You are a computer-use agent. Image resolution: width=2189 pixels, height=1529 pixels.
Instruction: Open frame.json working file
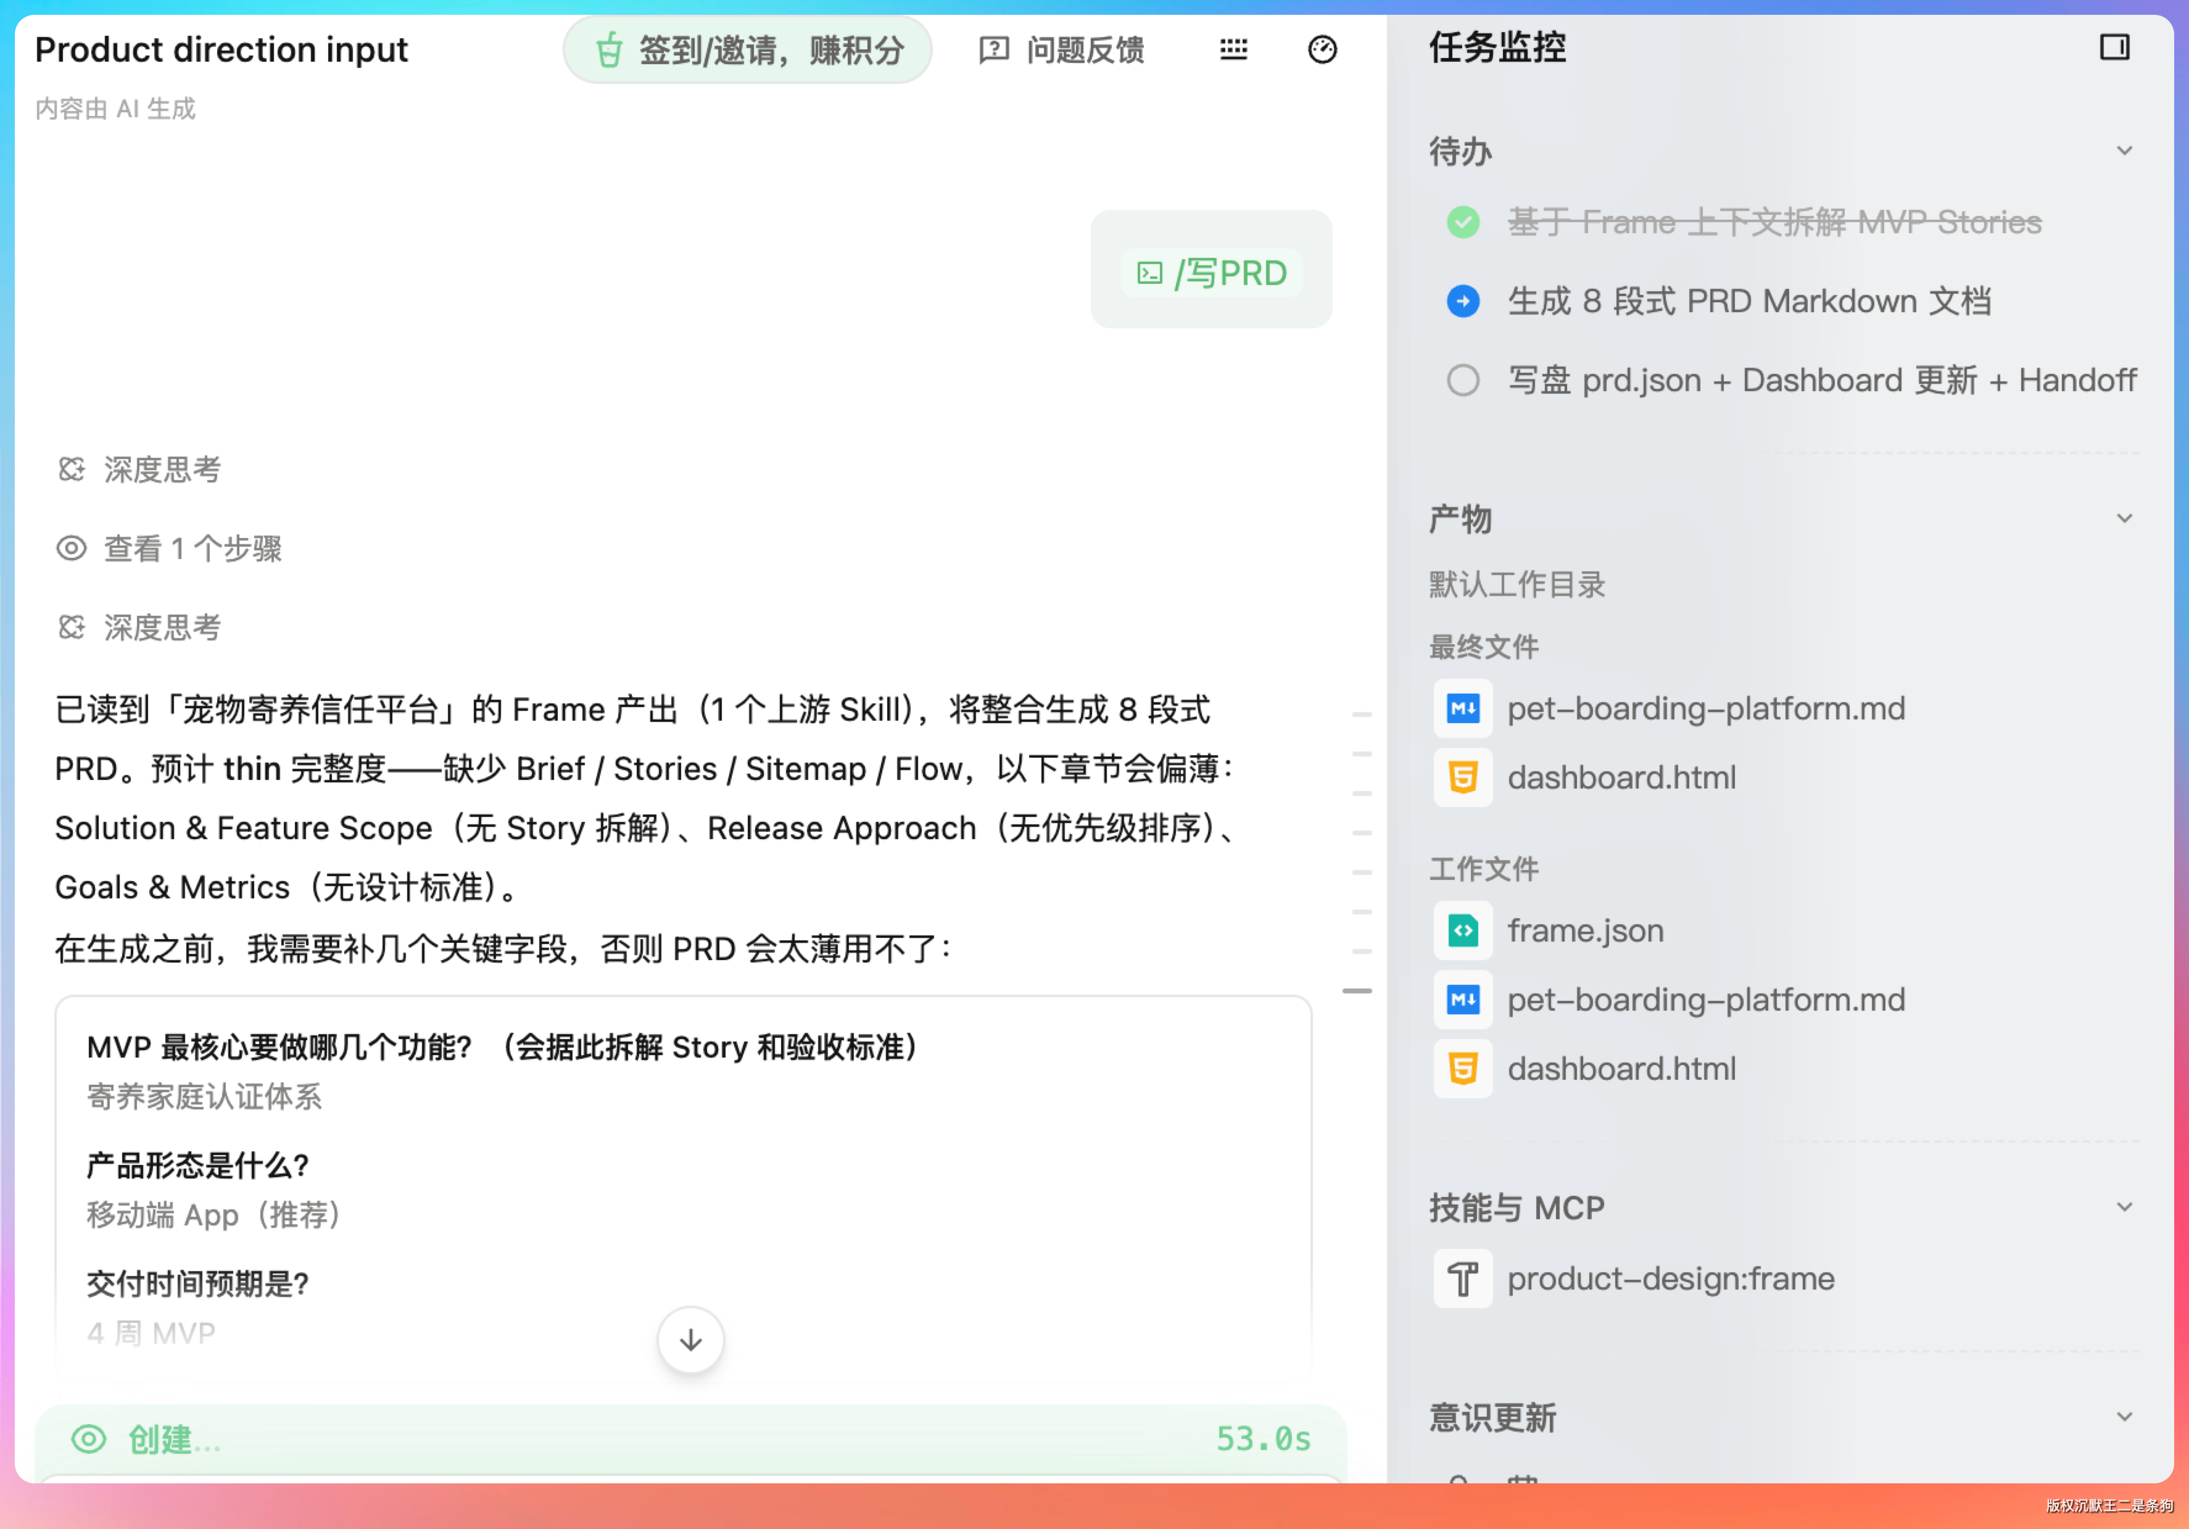coord(1549,930)
